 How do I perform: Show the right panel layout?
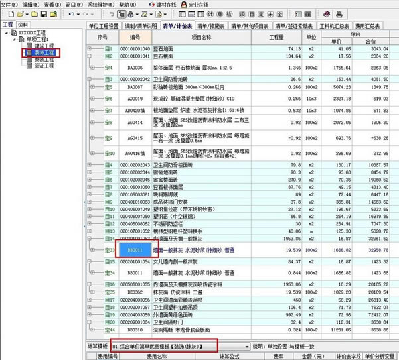pos(200,14)
